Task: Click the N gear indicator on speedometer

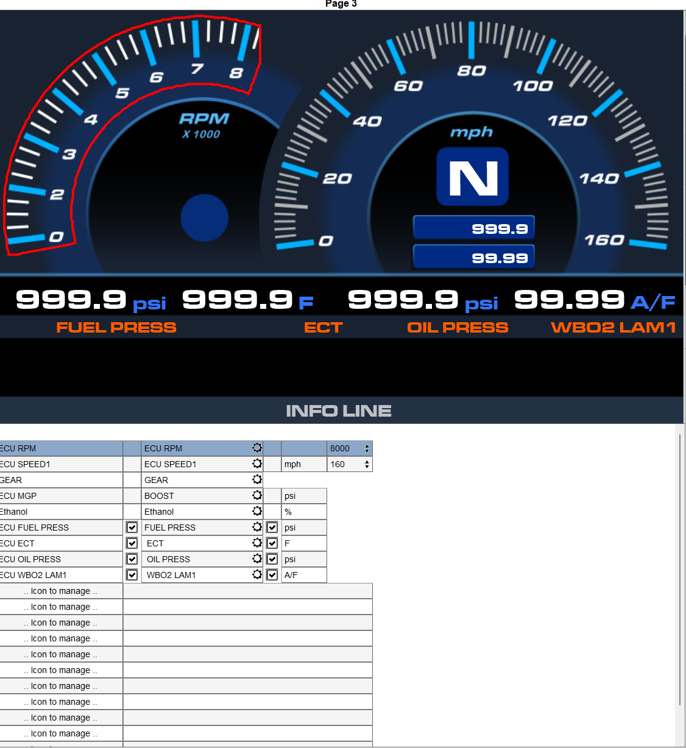Action: tap(473, 177)
